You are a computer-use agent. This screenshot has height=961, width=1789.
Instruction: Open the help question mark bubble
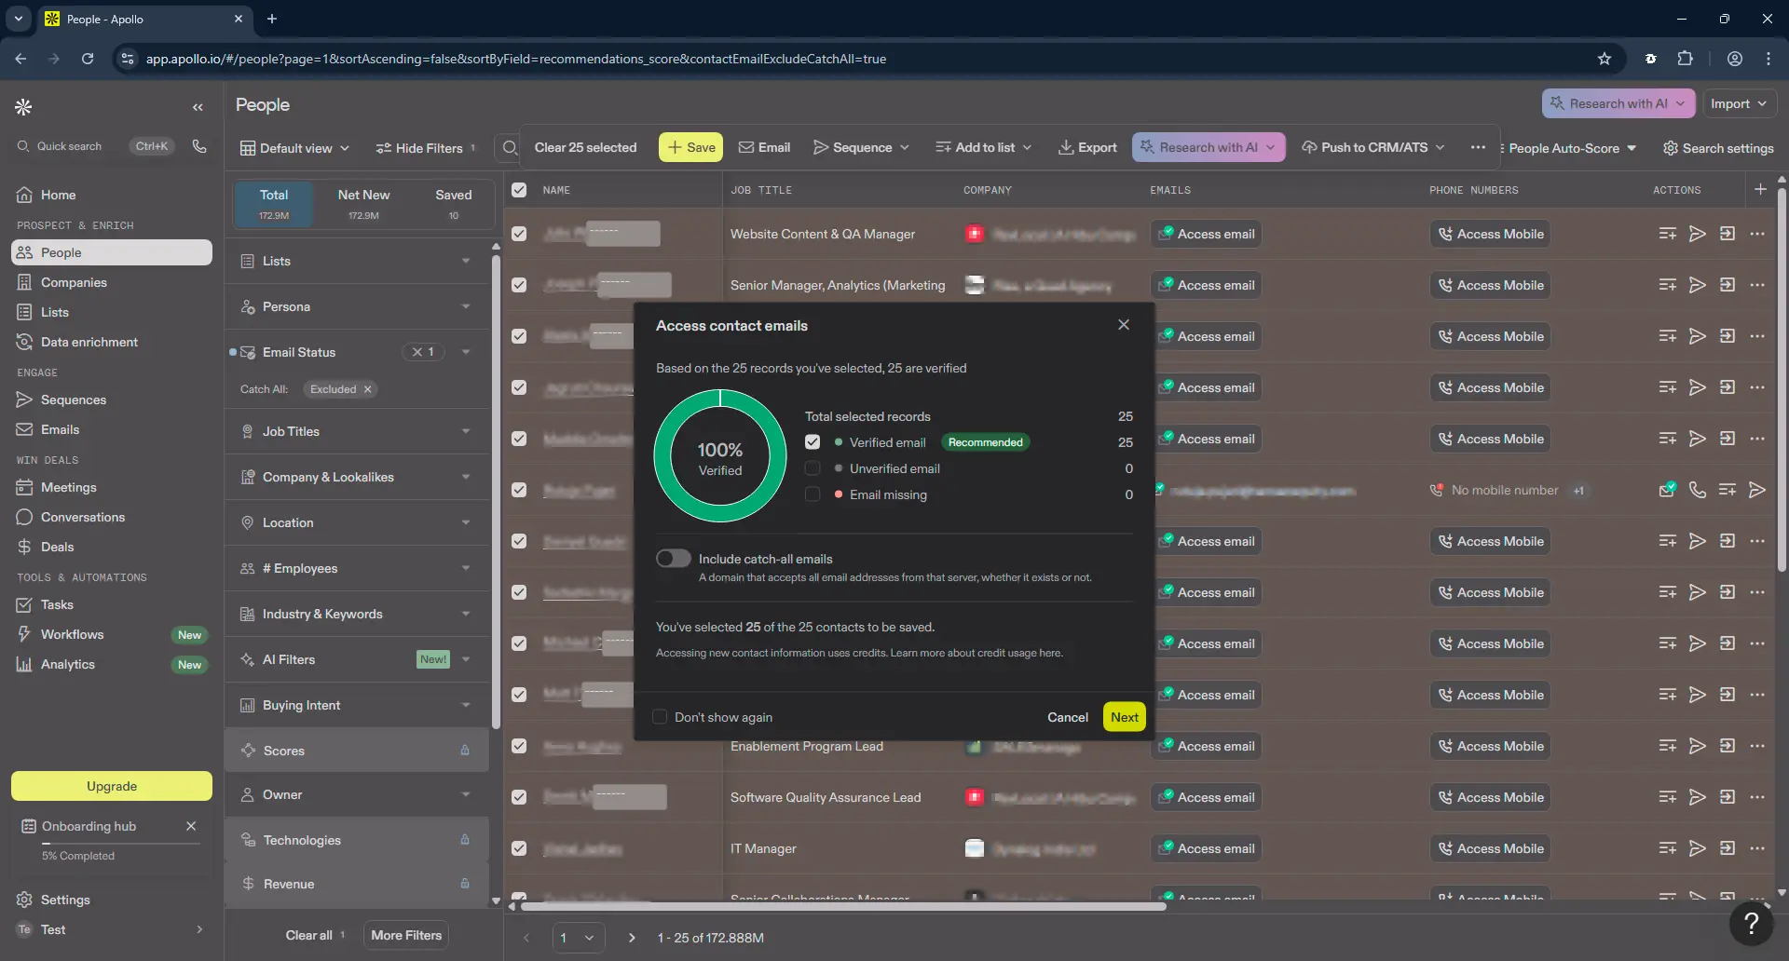tap(1751, 922)
